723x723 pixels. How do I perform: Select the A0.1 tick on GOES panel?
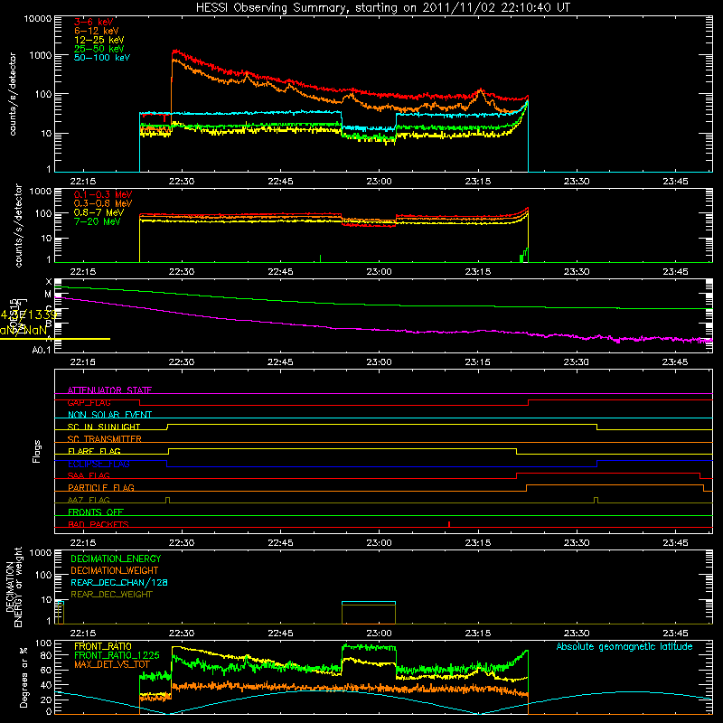[x=42, y=350]
